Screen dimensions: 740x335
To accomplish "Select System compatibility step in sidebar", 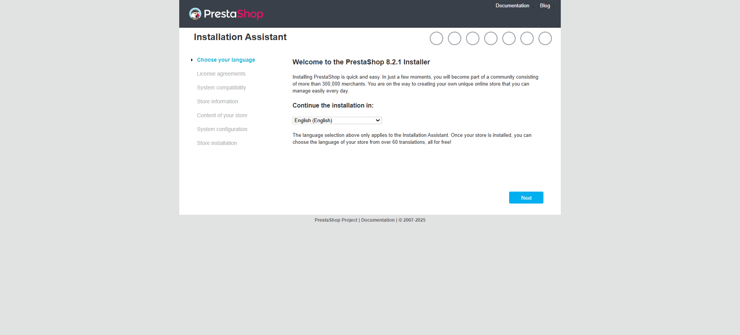I will [x=221, y=88].
